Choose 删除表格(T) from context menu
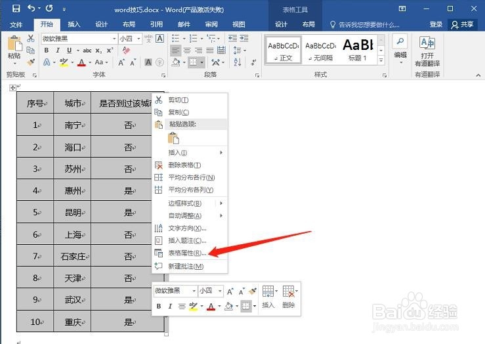Viewport: 485px width, 344px height. 190,165
